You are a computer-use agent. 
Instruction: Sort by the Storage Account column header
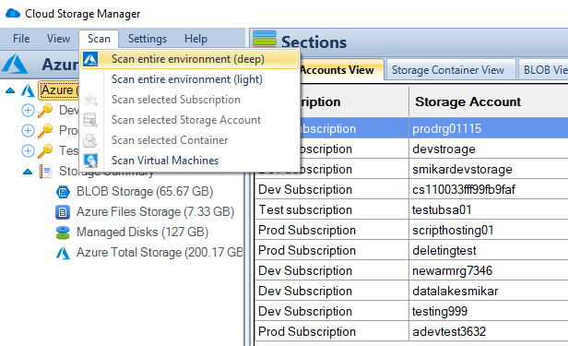489,101
